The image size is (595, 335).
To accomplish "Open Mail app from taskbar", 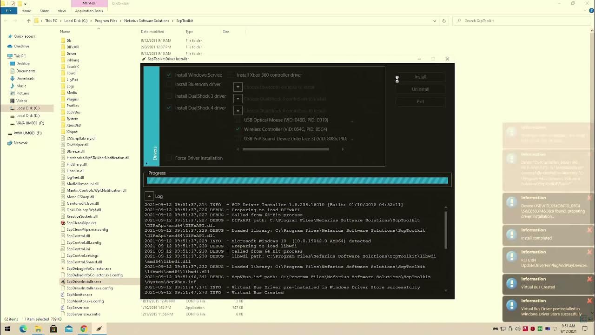I will [x=69, y=329].
